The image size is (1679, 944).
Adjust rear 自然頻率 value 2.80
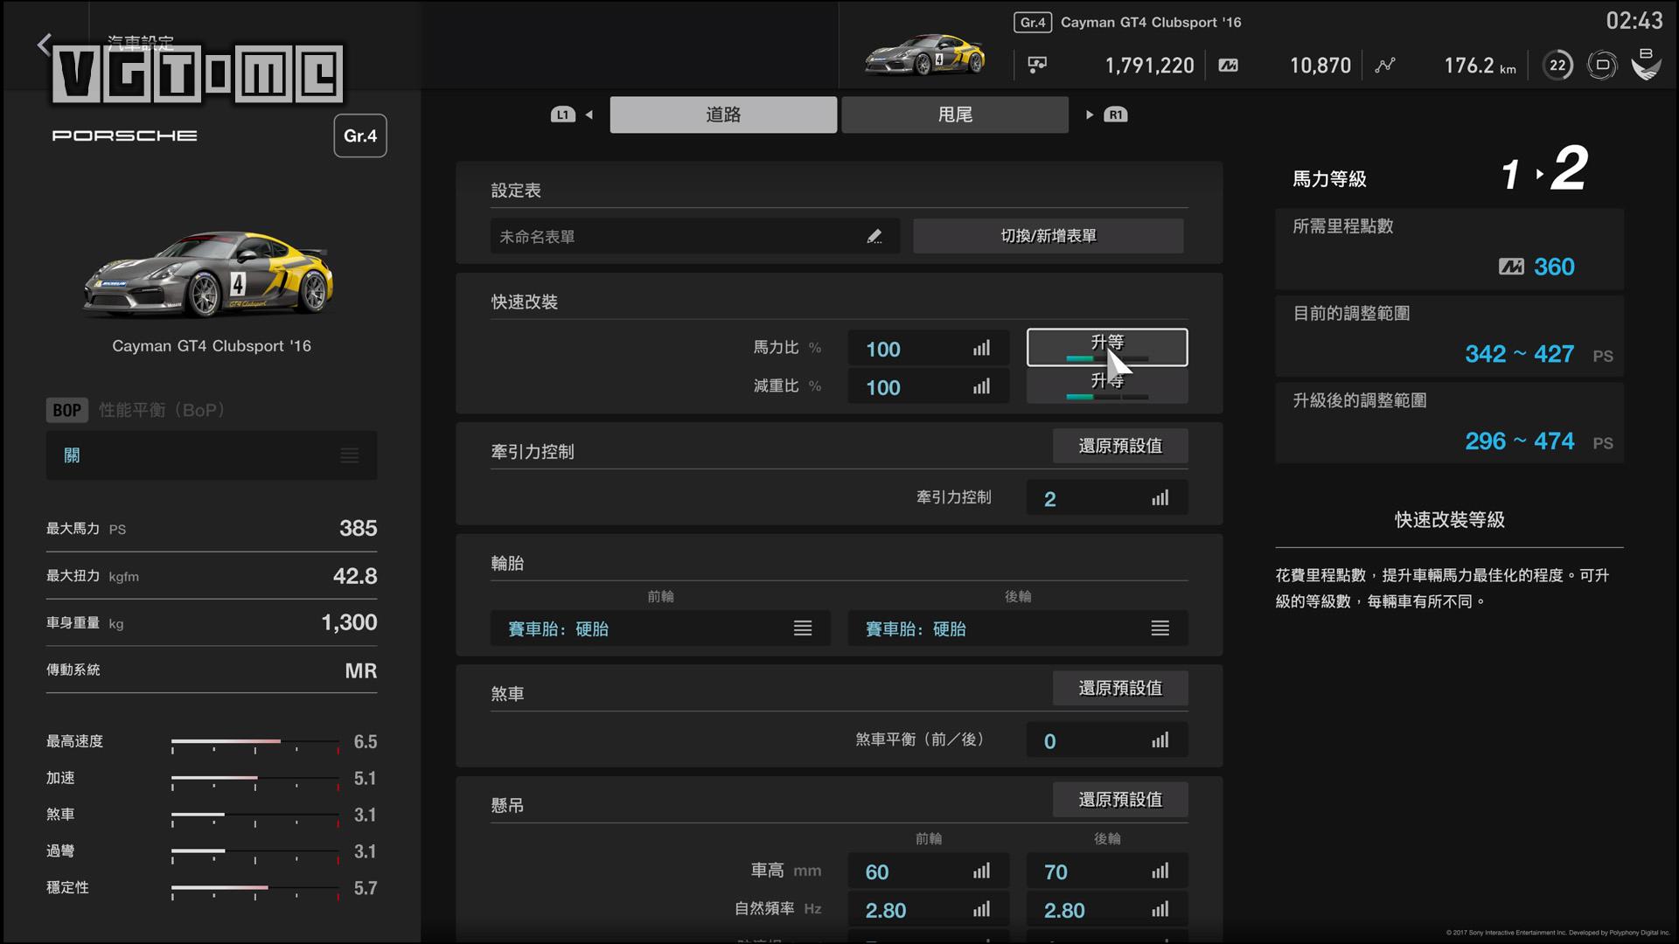point(1107,910)
